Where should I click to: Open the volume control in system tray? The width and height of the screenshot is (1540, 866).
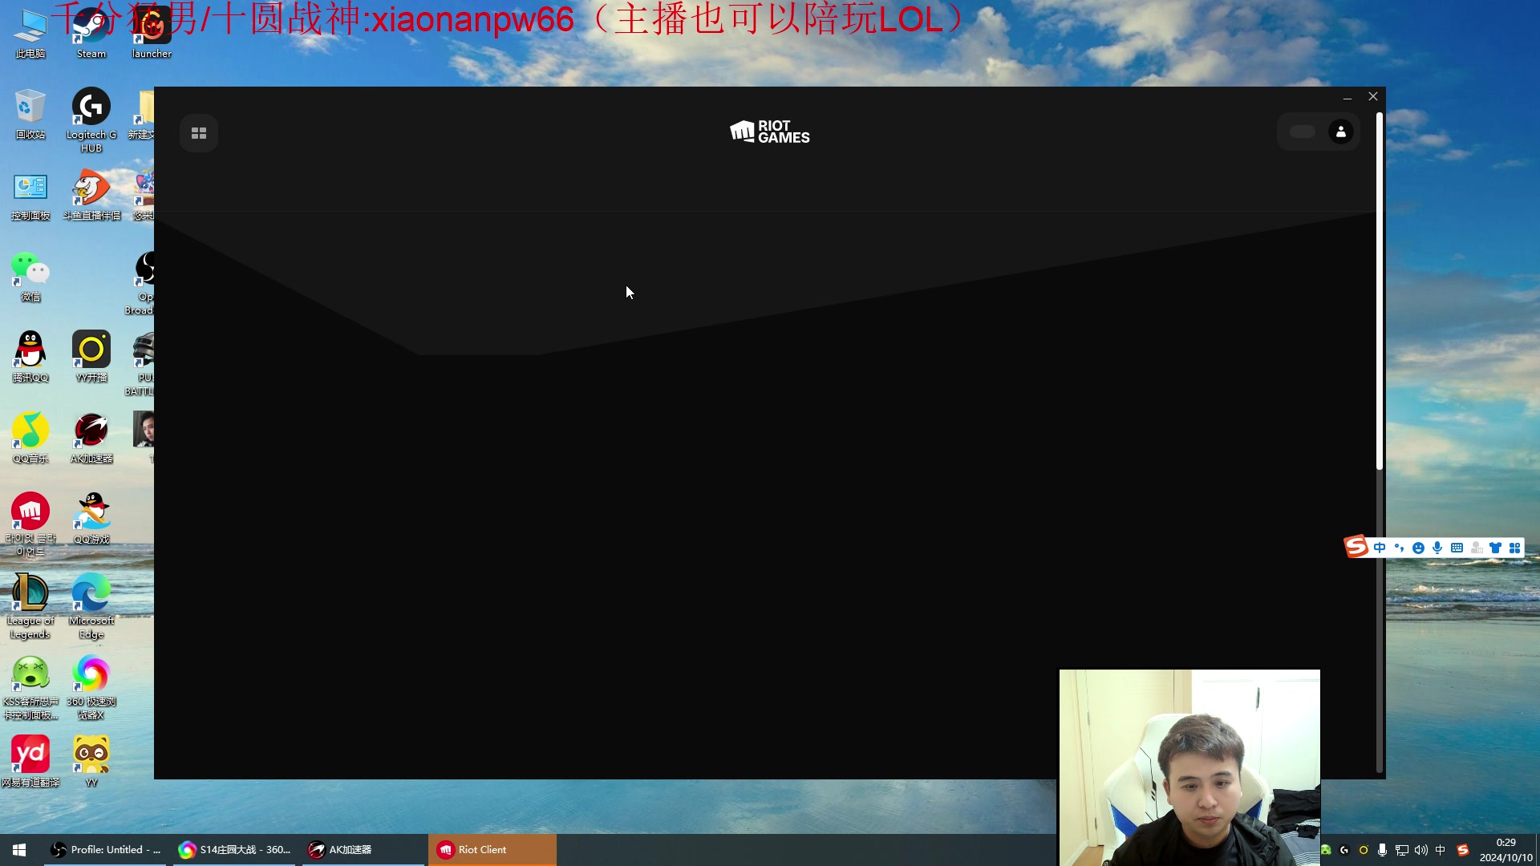pos(1421,850)
